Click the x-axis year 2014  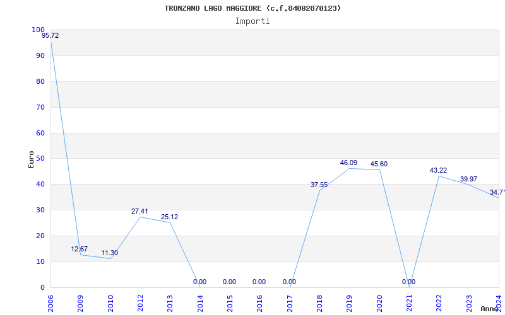200,304
